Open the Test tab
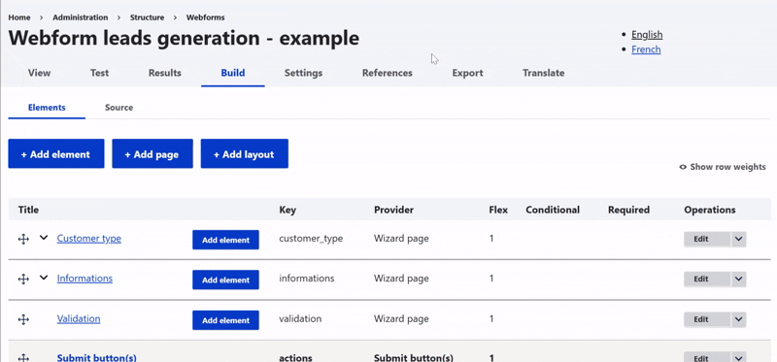This screenshot has width=777, height=362. (99, 73)
